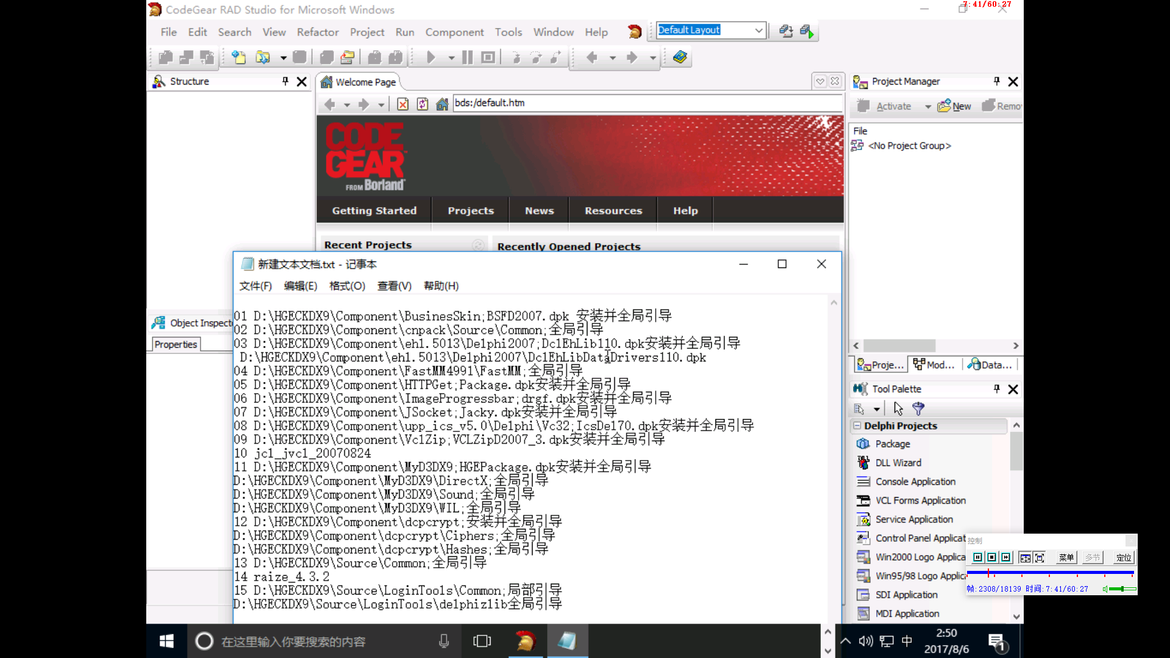Click the Resources link on Welcome Page
This screenshot has width=1170, height=658.
(613, 211)
